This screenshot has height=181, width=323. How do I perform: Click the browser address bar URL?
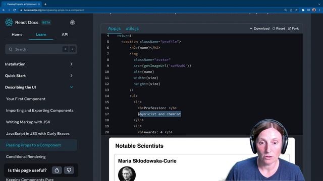(x=53, y=10)
